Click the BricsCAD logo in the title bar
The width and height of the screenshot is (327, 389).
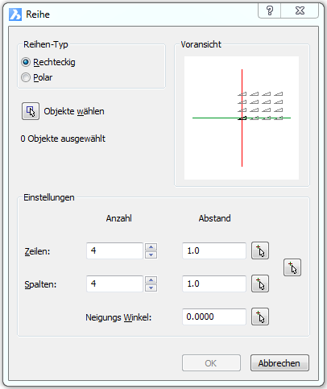click(15, 14)
